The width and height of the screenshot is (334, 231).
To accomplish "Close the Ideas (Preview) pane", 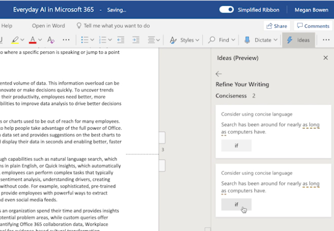I will click(325, 57).
